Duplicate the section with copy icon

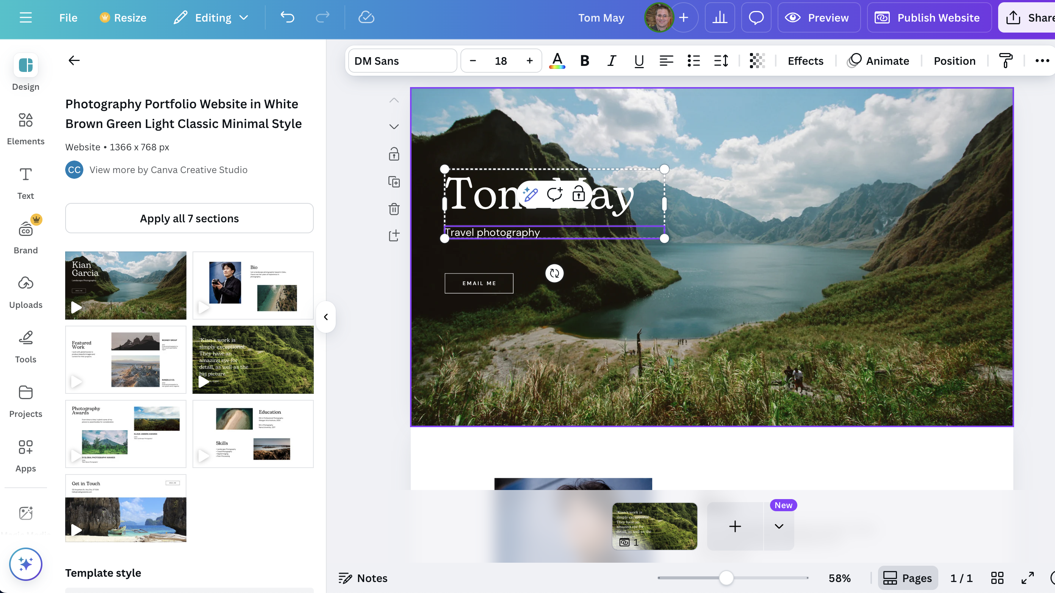click(x=394, y=182)
